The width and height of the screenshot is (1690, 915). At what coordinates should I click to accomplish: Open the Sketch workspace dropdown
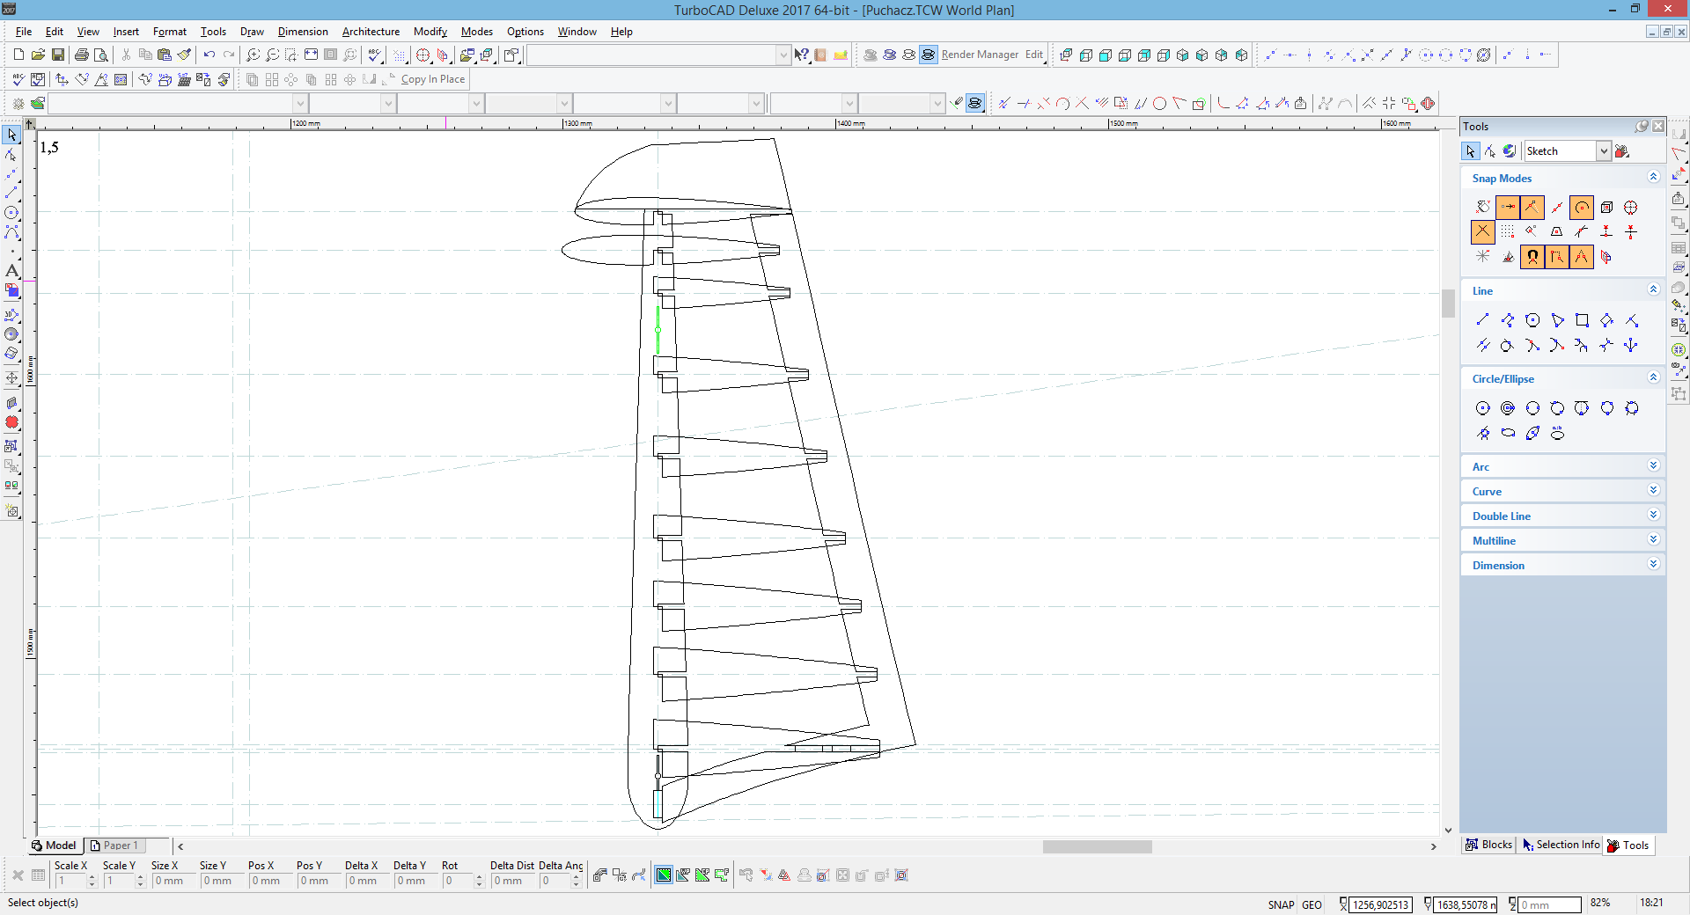tap(1603, 151)
